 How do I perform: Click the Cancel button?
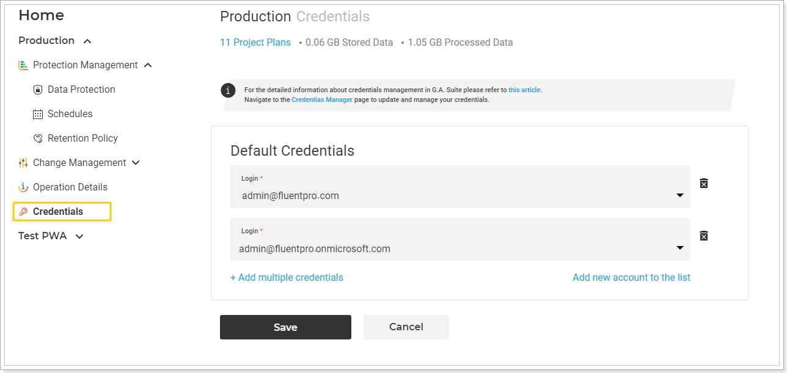point(406,327)
